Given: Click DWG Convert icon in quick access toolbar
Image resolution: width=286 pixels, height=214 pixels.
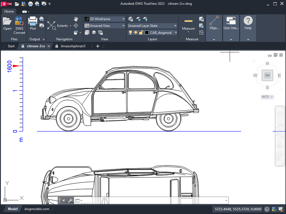Looking at the screenshot, I should [24, 4].
